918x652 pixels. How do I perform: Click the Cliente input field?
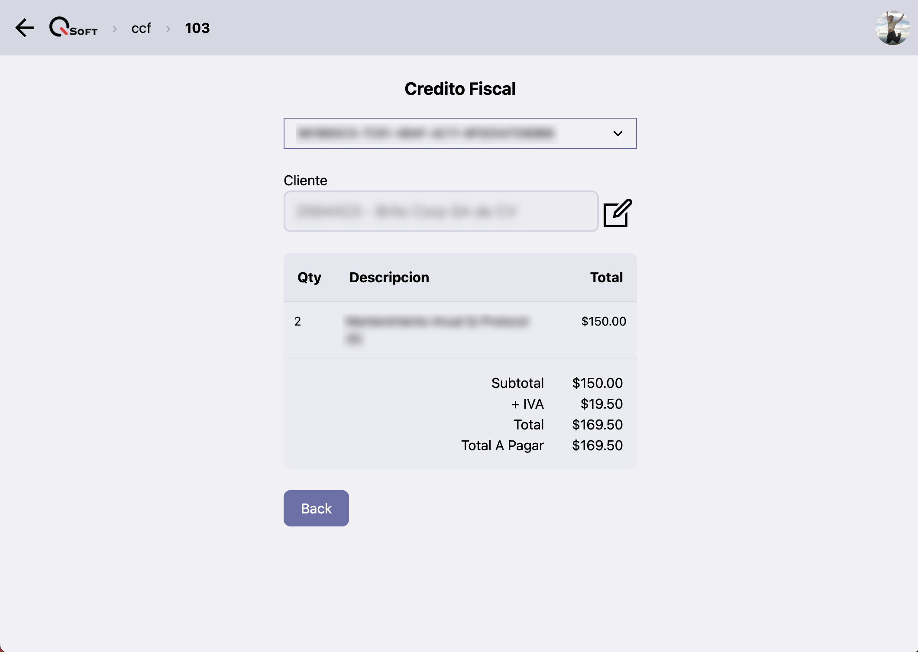pyautogui.click(x=441, y=211)
